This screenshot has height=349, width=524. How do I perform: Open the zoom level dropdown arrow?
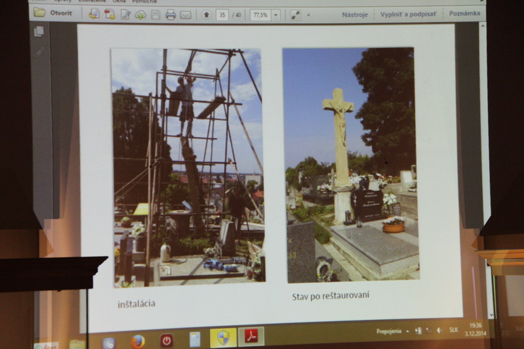[x=276, y=15]
